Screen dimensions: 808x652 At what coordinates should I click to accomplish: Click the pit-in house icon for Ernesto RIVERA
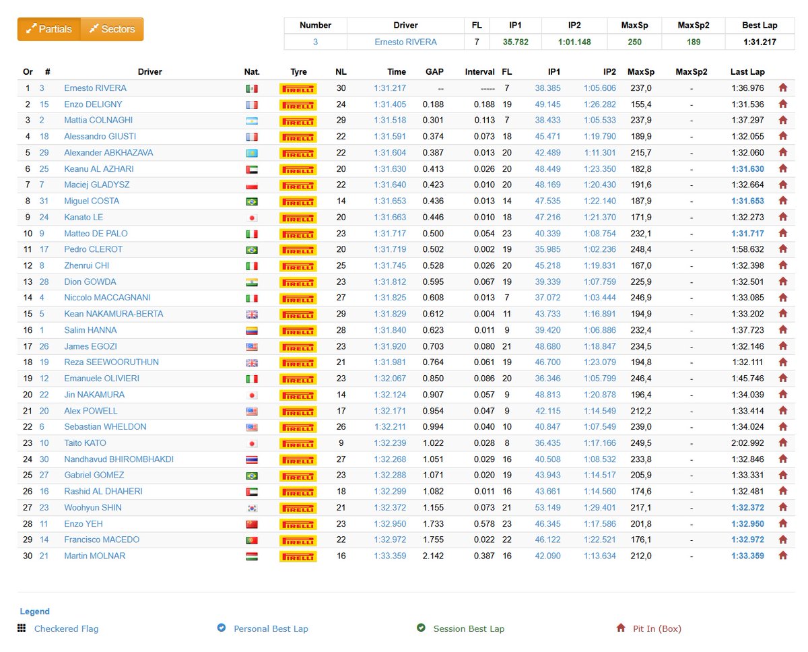coord(782,88)
